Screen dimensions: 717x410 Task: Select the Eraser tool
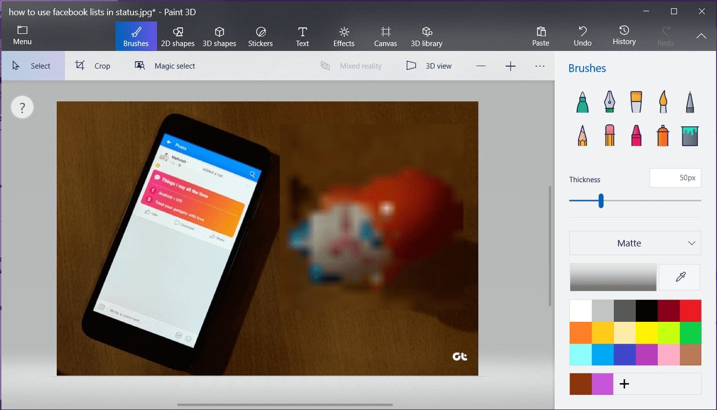[x=609, y=136]
